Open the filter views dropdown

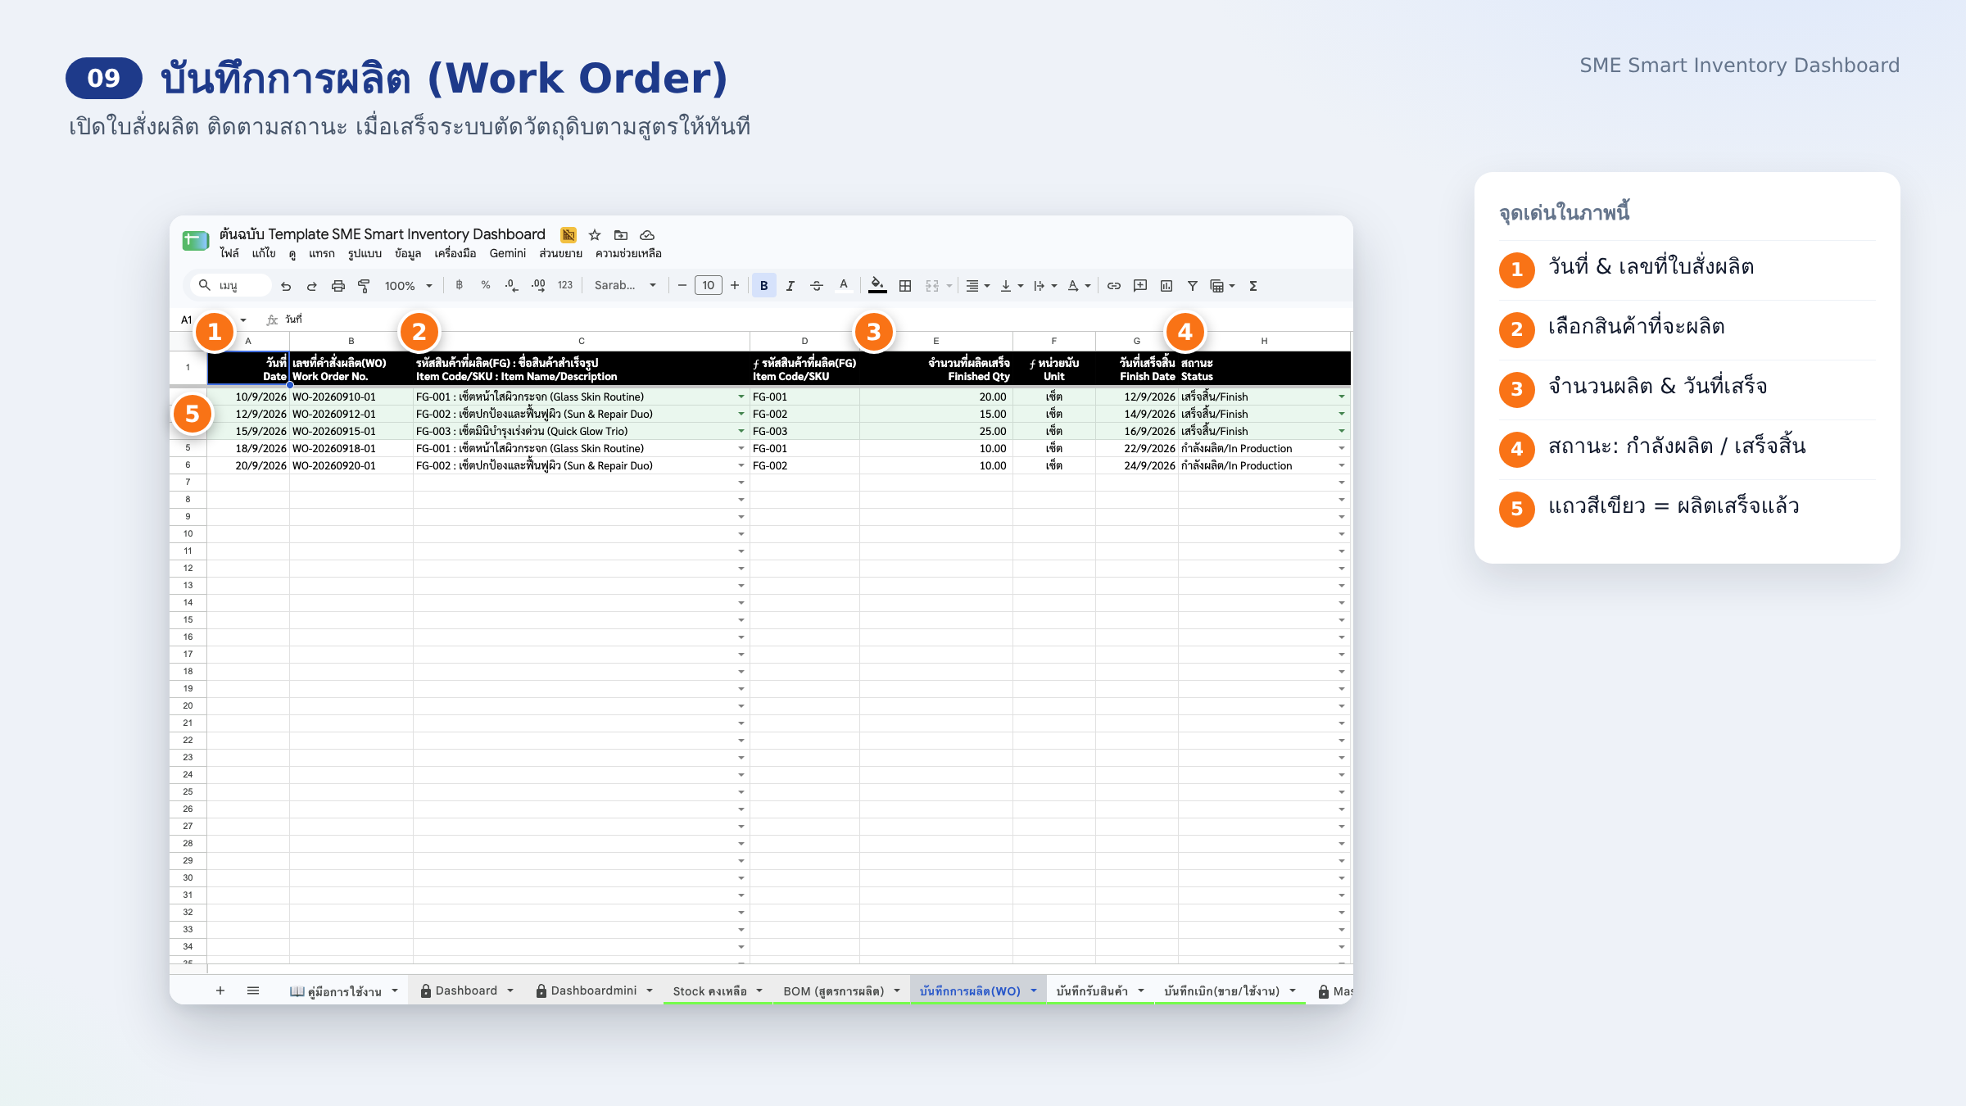1222,286
